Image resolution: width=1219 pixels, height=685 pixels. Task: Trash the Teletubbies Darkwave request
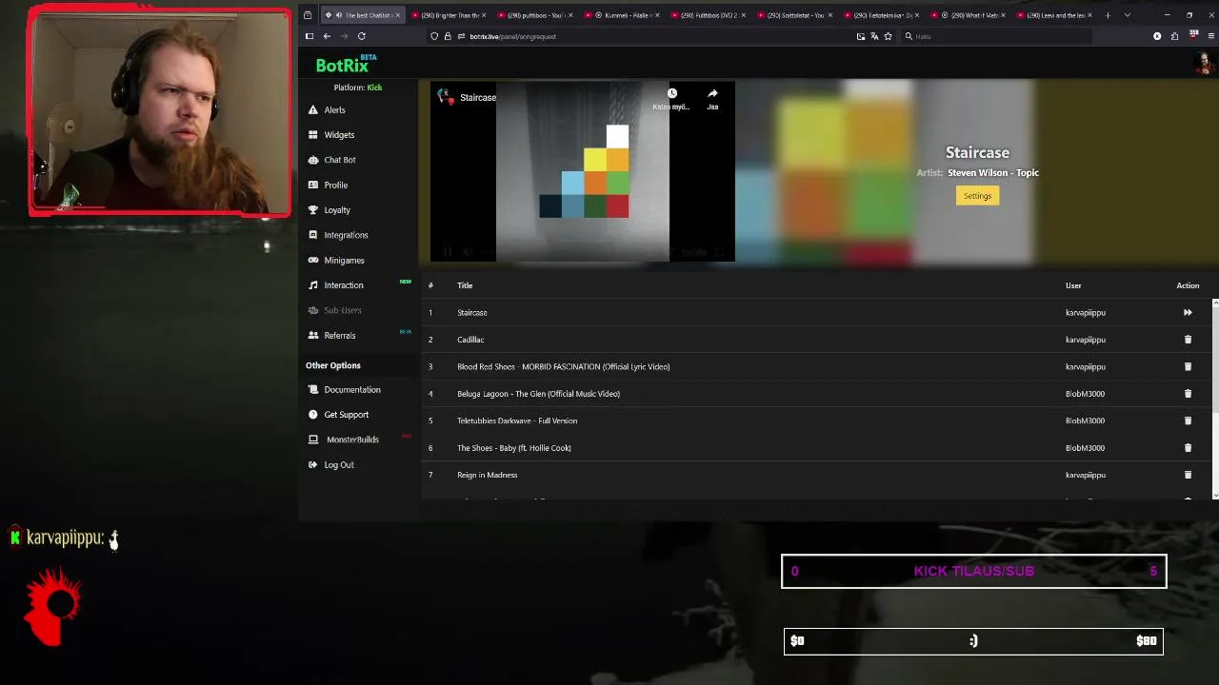[1188, 421]
